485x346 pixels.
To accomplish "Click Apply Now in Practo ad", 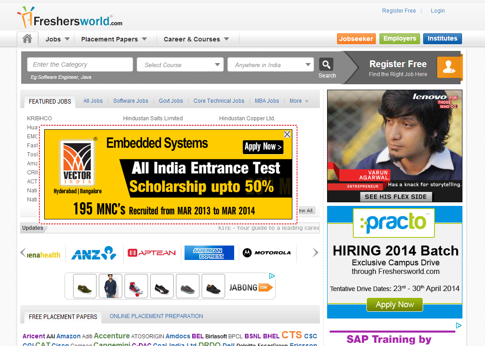I will (x=394, y=305).
